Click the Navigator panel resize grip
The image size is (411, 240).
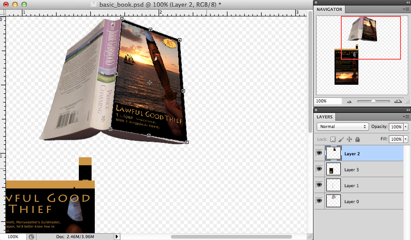(408, 102)
